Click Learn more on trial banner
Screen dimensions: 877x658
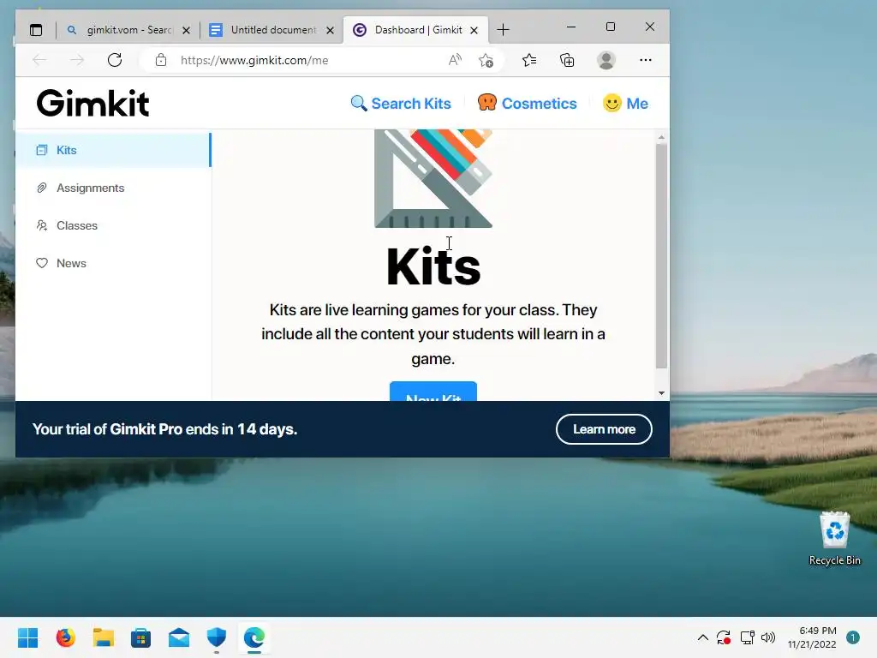click(x=604, y=429)
